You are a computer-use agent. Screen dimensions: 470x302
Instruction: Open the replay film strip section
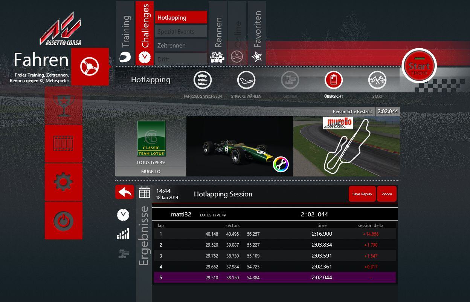click(63, 144)
